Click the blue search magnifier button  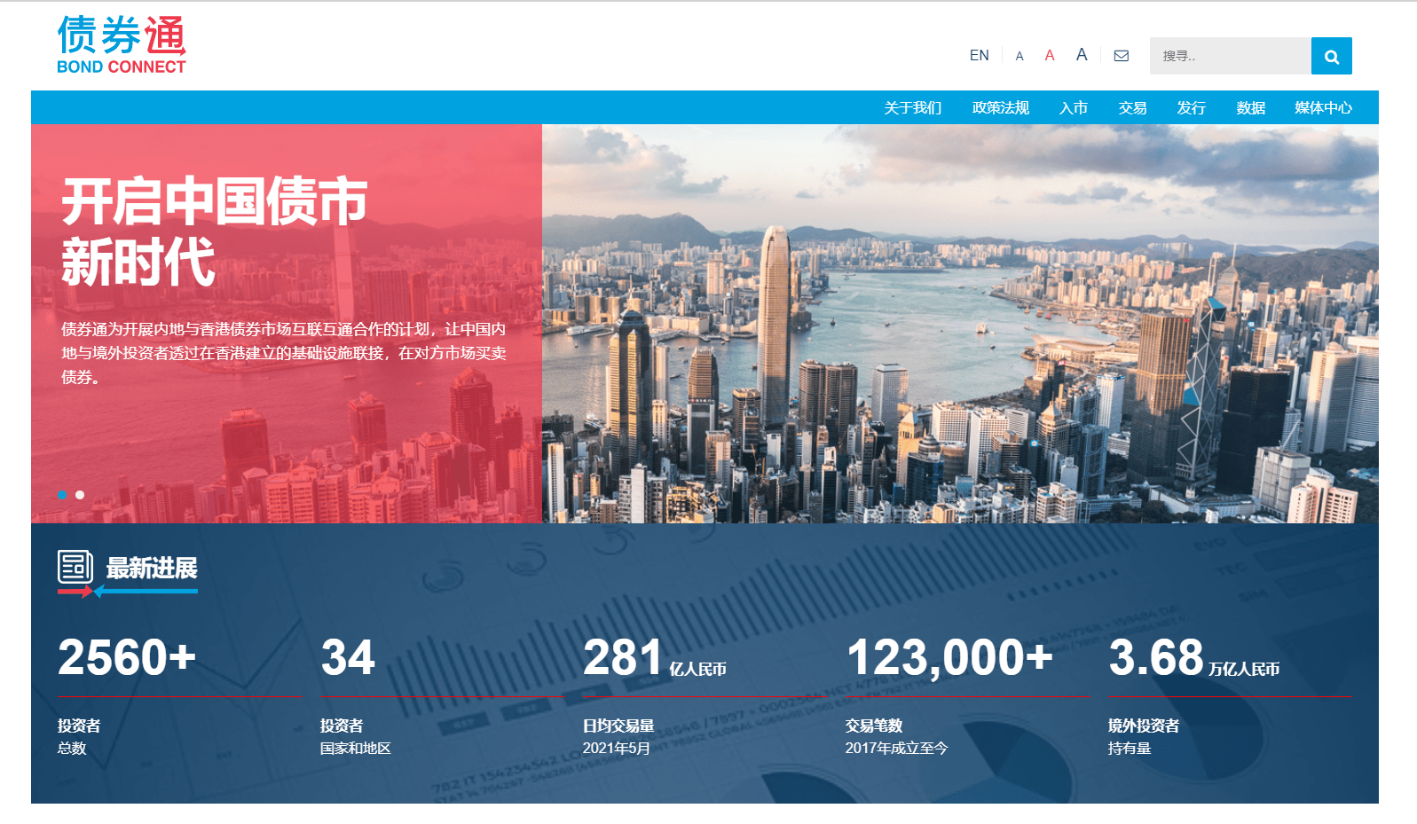coord(1332,56)
